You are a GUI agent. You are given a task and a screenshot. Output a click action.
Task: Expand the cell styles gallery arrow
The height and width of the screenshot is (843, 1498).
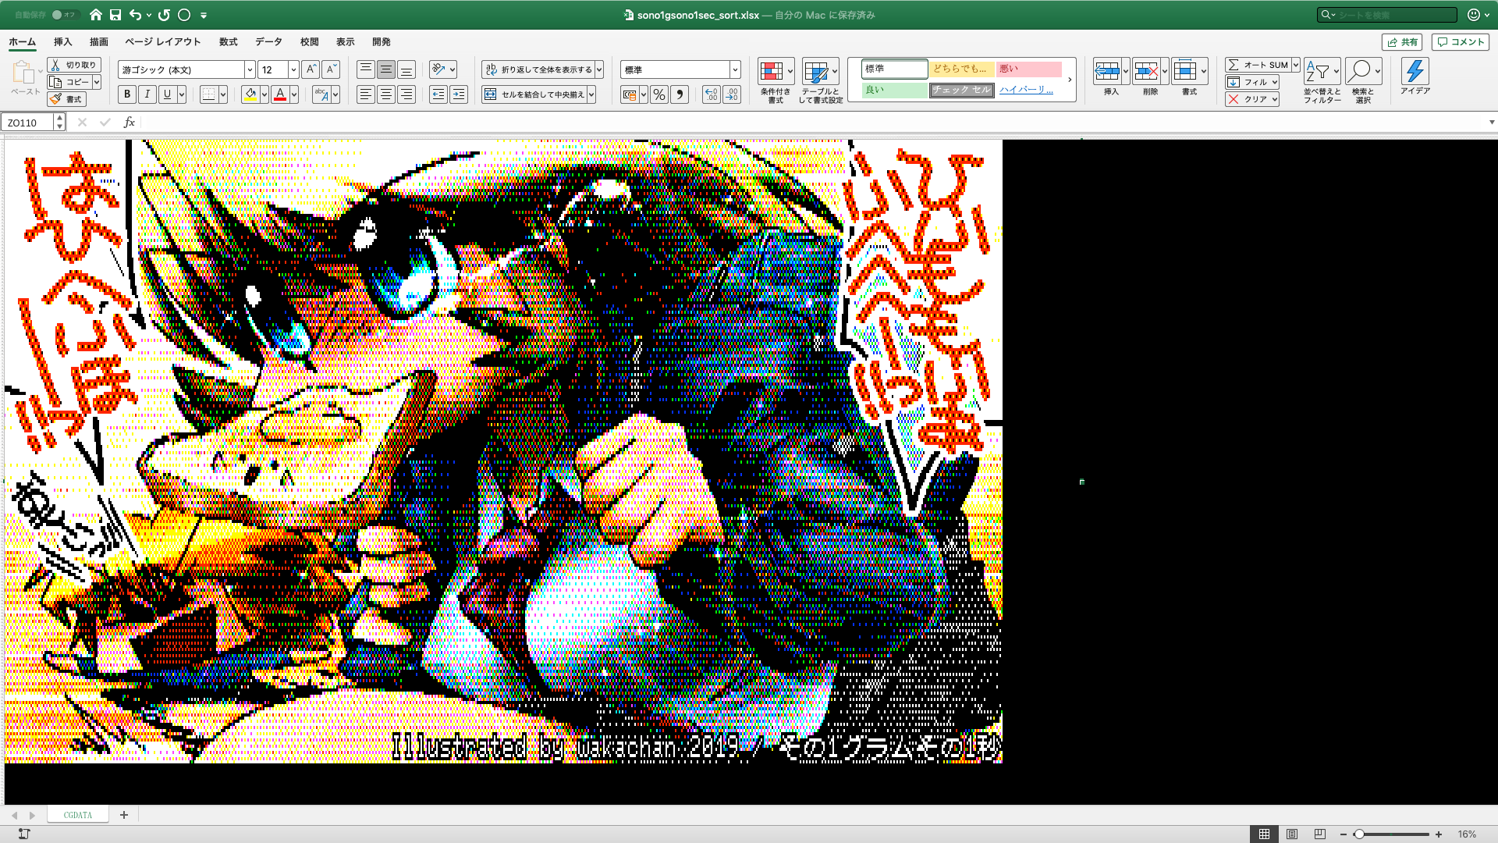click(x=1070, y=80)
